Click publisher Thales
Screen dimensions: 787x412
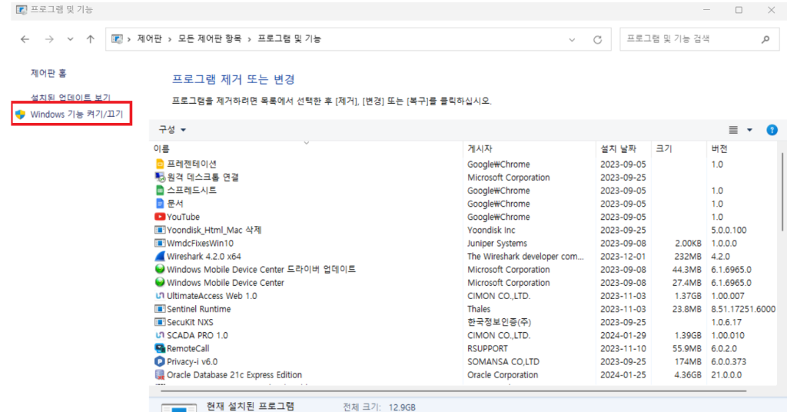479,309
